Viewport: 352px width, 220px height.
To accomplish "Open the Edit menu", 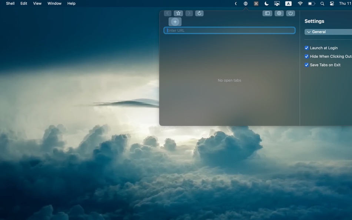I will (x=24, y=3).
